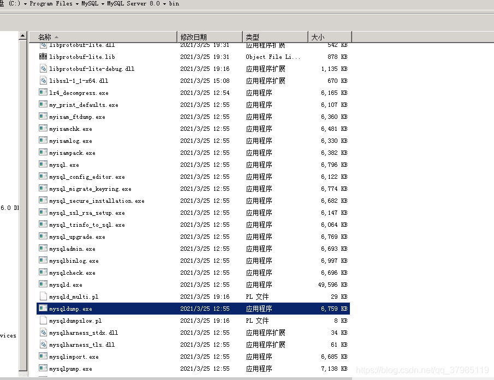Click the mysql_tzinfo_to_sql.exe icon
494x380 pixels.
tap(43, 224)
